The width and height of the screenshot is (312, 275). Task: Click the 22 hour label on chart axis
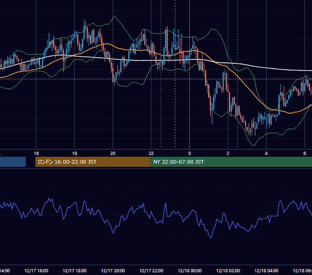point(151,154)
